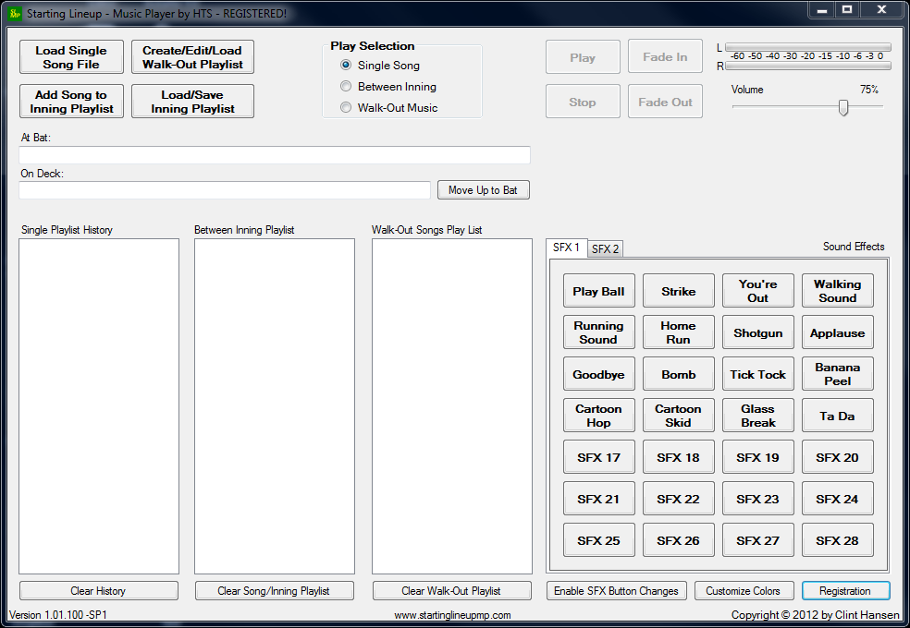The image size is (910, 628).
Task: Switch to the SFX 1 tab
Action: (x=566, y=248)
